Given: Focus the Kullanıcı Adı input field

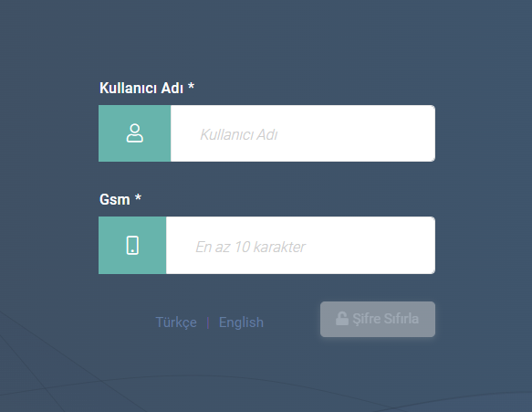Looking at the screenshot, I should pos(303,133).
